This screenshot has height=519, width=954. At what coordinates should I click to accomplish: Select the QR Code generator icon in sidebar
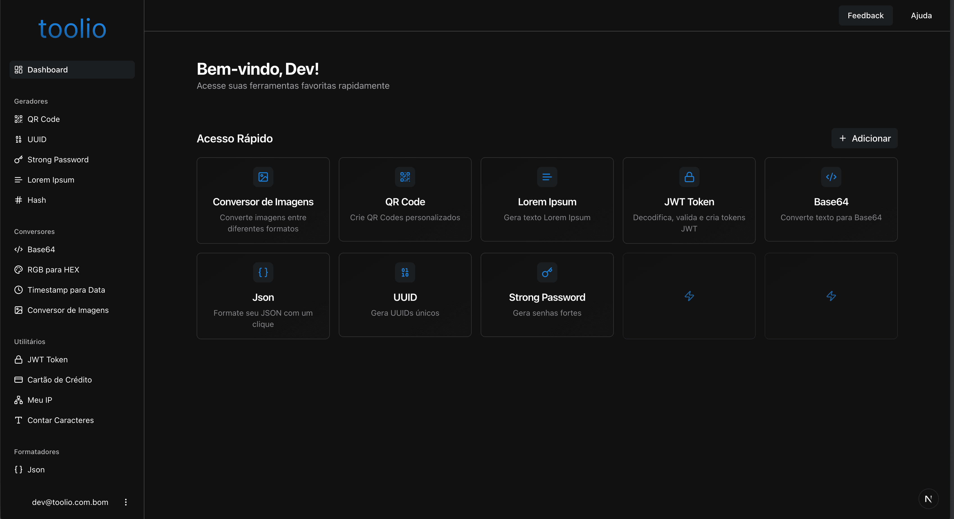point(19,119)
